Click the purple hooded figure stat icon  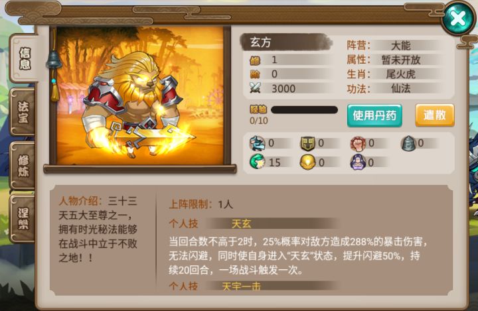pyautogui.click(x=358, y=162)
